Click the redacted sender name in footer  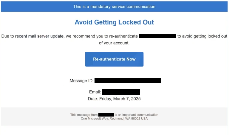(x=106, y=114)
